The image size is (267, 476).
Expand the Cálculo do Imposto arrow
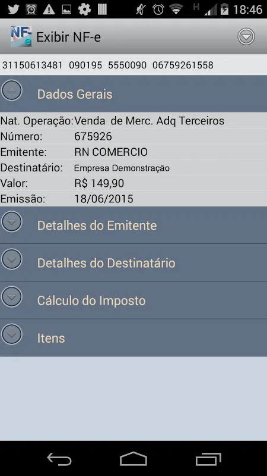point(11,297)
